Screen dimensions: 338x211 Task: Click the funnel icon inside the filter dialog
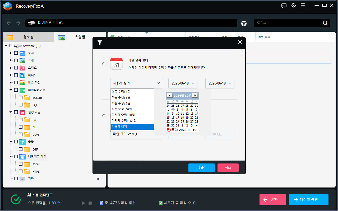[x=100, y=42]
